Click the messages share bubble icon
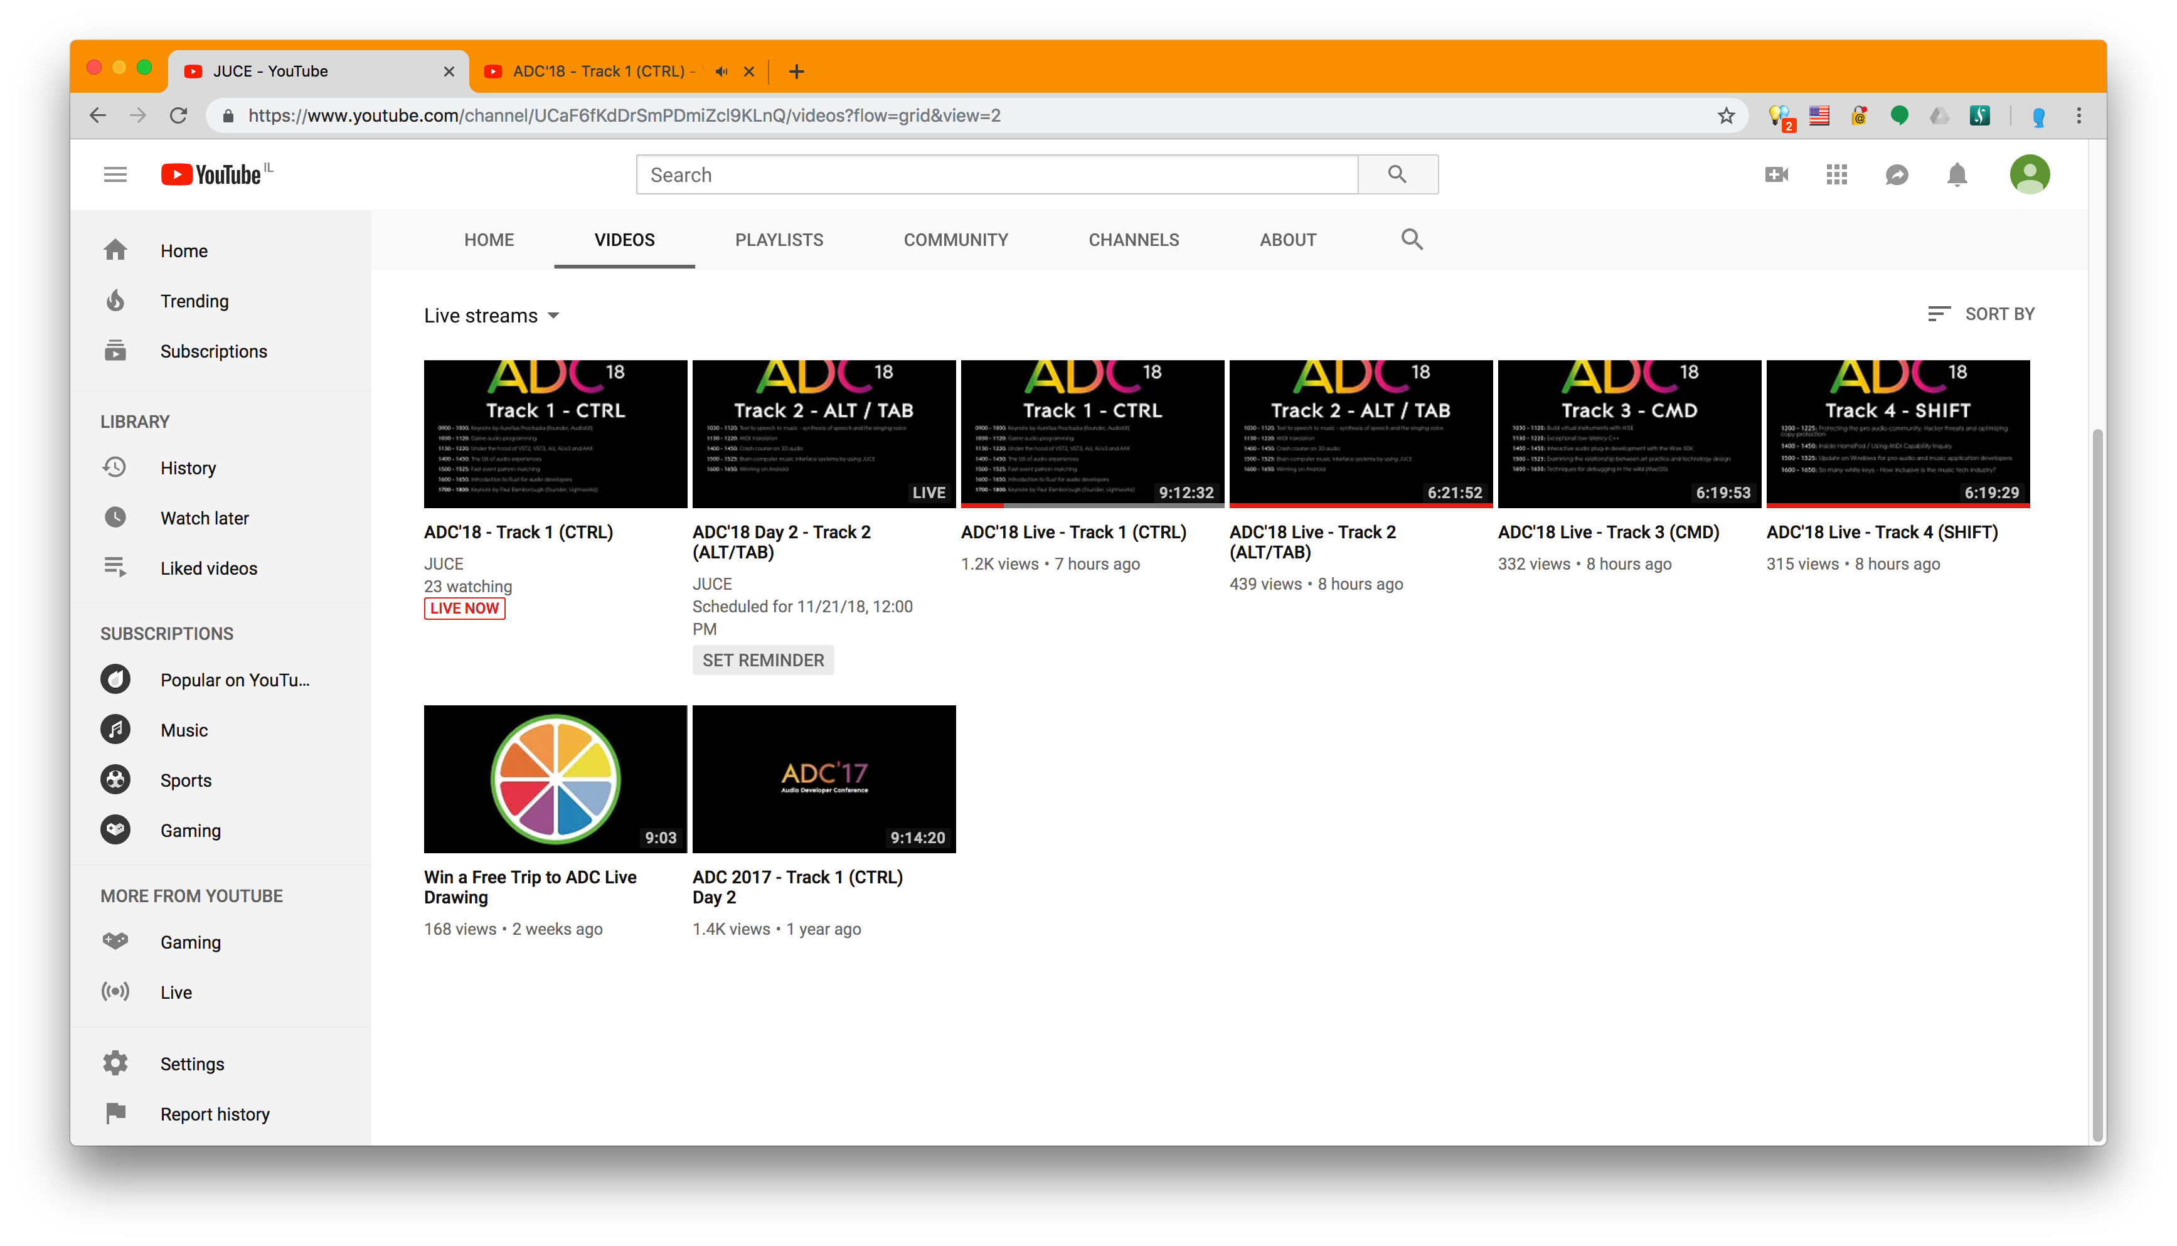Image resolution: width=2177 pixels, height=1246 pixels. pyautogui.click(x=1897, y=174)
